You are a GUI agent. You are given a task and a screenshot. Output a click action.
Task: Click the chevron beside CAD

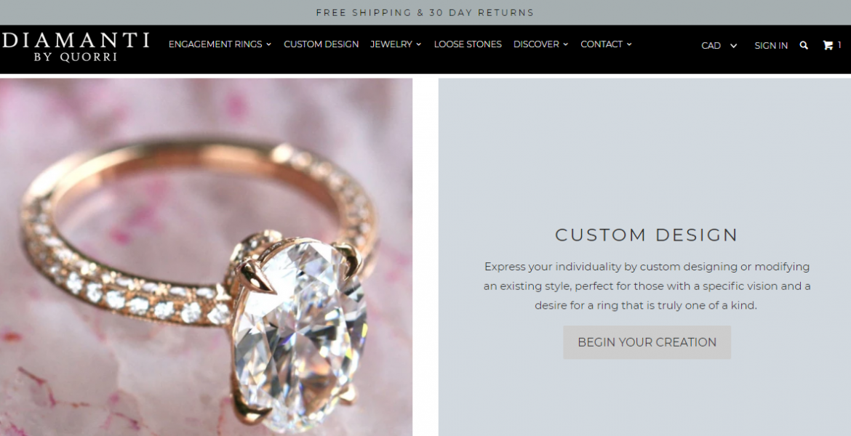(x=733, y=46)
